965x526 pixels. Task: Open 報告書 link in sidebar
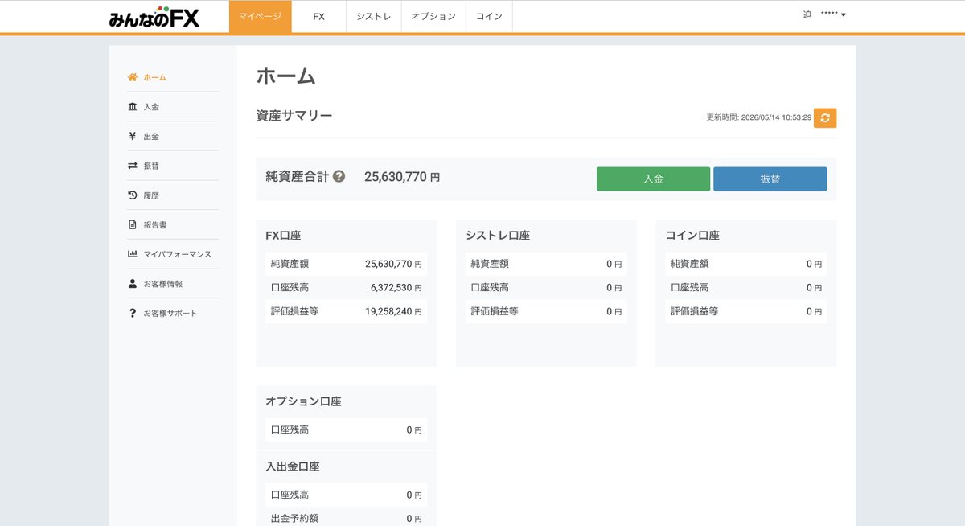pos(155,225)
